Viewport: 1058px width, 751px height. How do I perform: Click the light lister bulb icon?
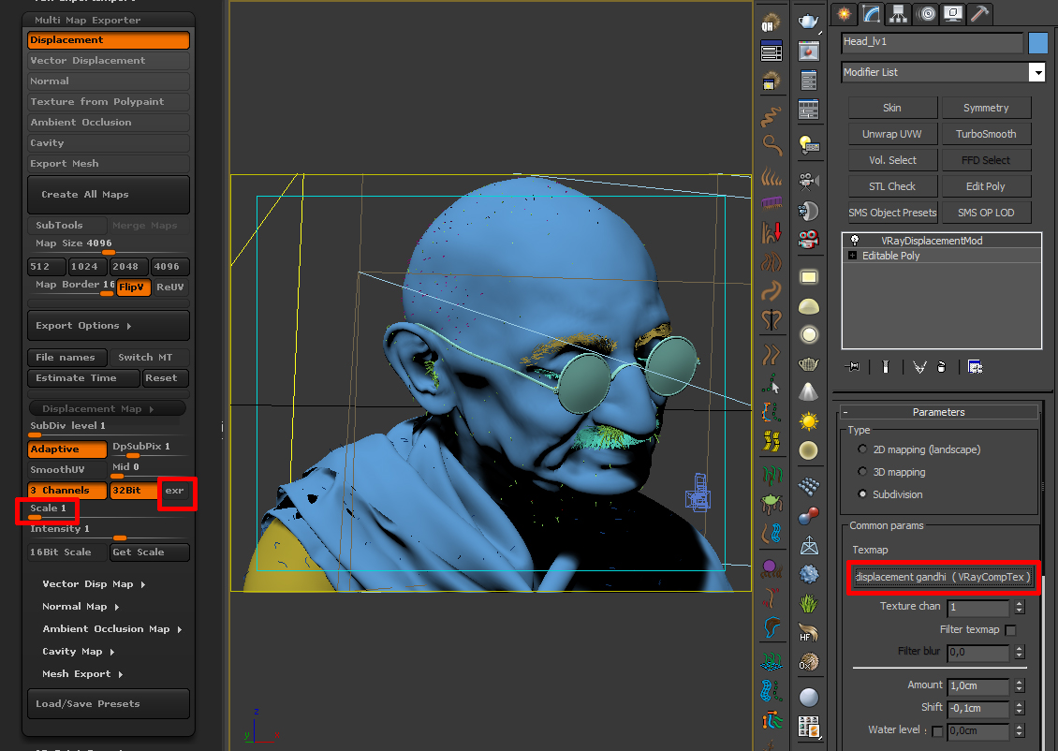pyautogui.click(x=808, y=143)
